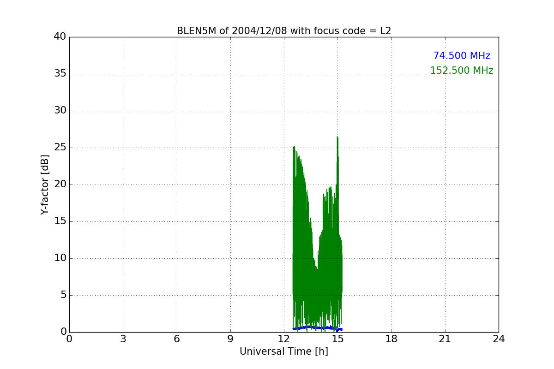Select the blue '74.500 MHz' legend label
This screenshot has width=554, height=369.
(x=462, y=56)
